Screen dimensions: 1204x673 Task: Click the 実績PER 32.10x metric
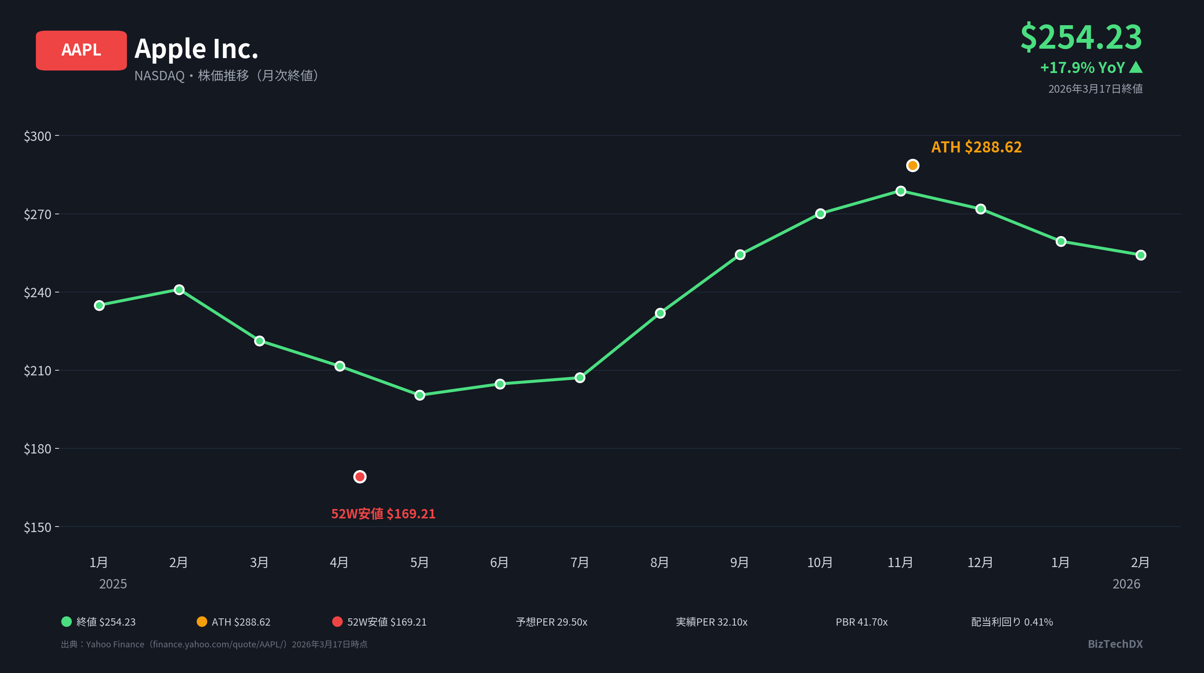[x=711, y=622]
